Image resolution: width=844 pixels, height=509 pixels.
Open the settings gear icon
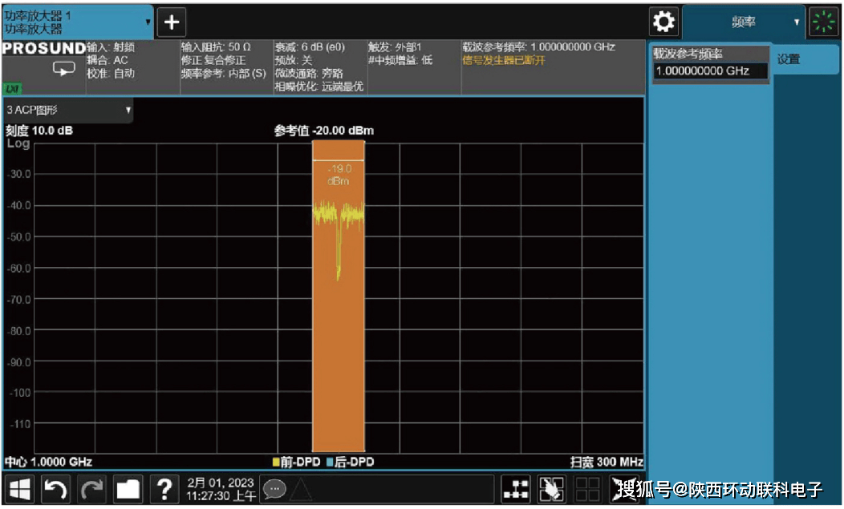663,22
